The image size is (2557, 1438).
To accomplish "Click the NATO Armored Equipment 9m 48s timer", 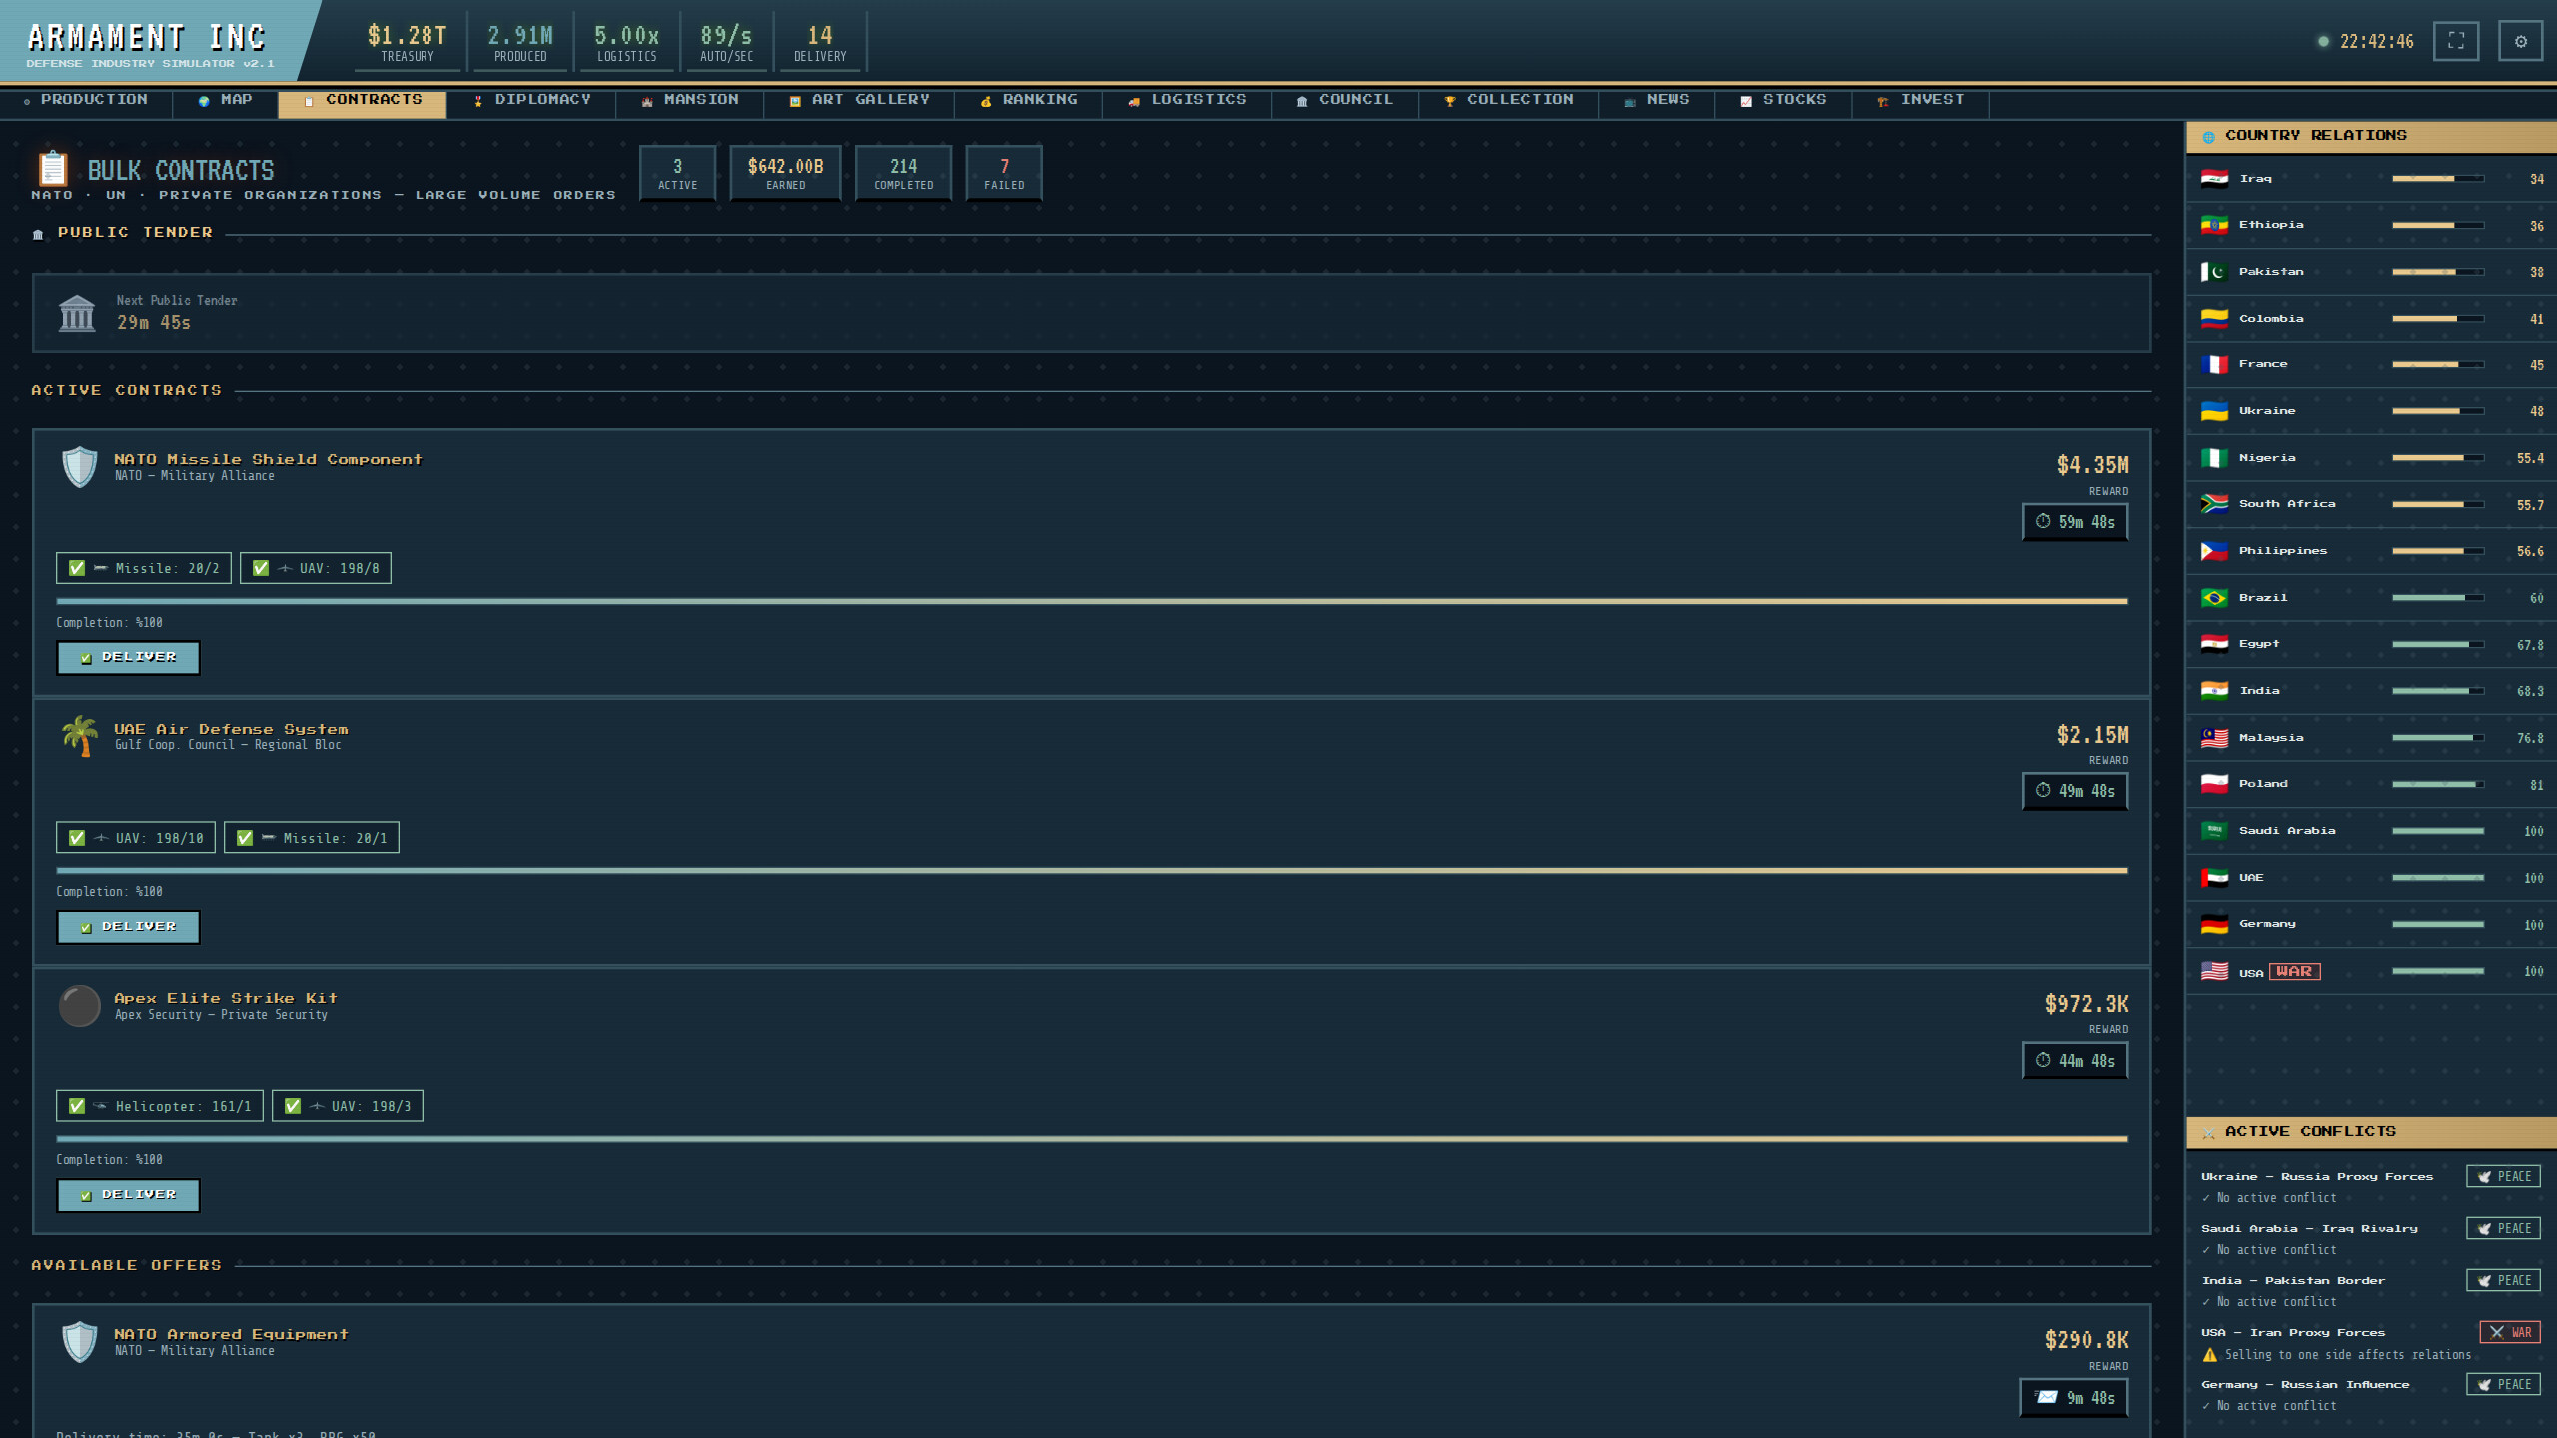I will 2075,1398.
